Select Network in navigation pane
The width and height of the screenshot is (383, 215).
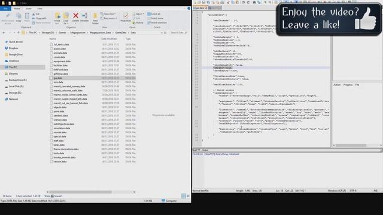[x=13, y=99]
